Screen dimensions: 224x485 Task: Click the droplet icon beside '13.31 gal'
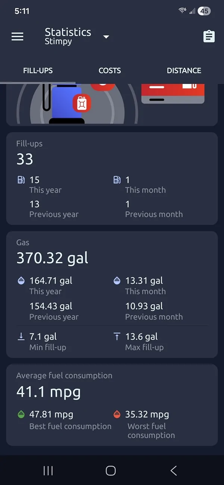tap(117, 280)
